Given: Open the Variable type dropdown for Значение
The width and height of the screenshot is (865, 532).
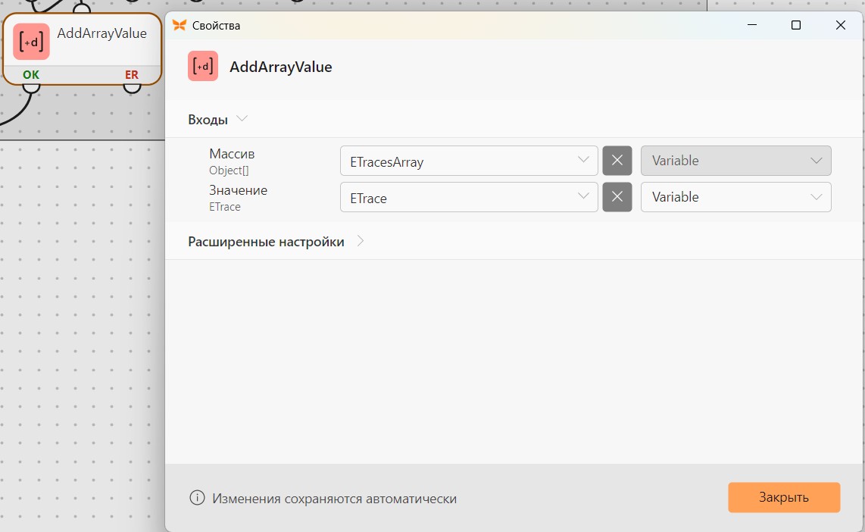Looking at the screenshot, I should [736, 197].
